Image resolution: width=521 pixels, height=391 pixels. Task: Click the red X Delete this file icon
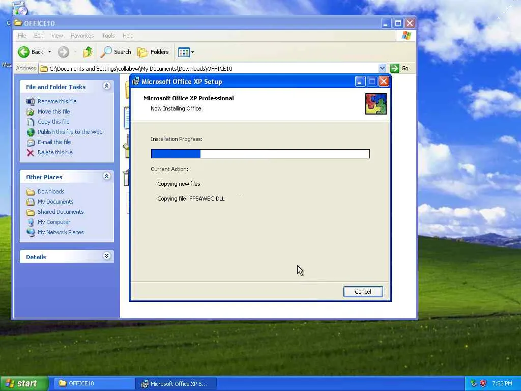coord(30,153)
